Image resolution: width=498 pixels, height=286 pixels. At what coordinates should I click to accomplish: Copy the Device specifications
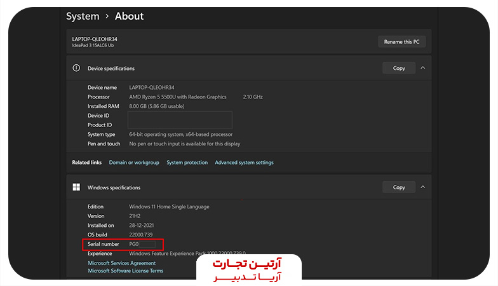point(399,68)
